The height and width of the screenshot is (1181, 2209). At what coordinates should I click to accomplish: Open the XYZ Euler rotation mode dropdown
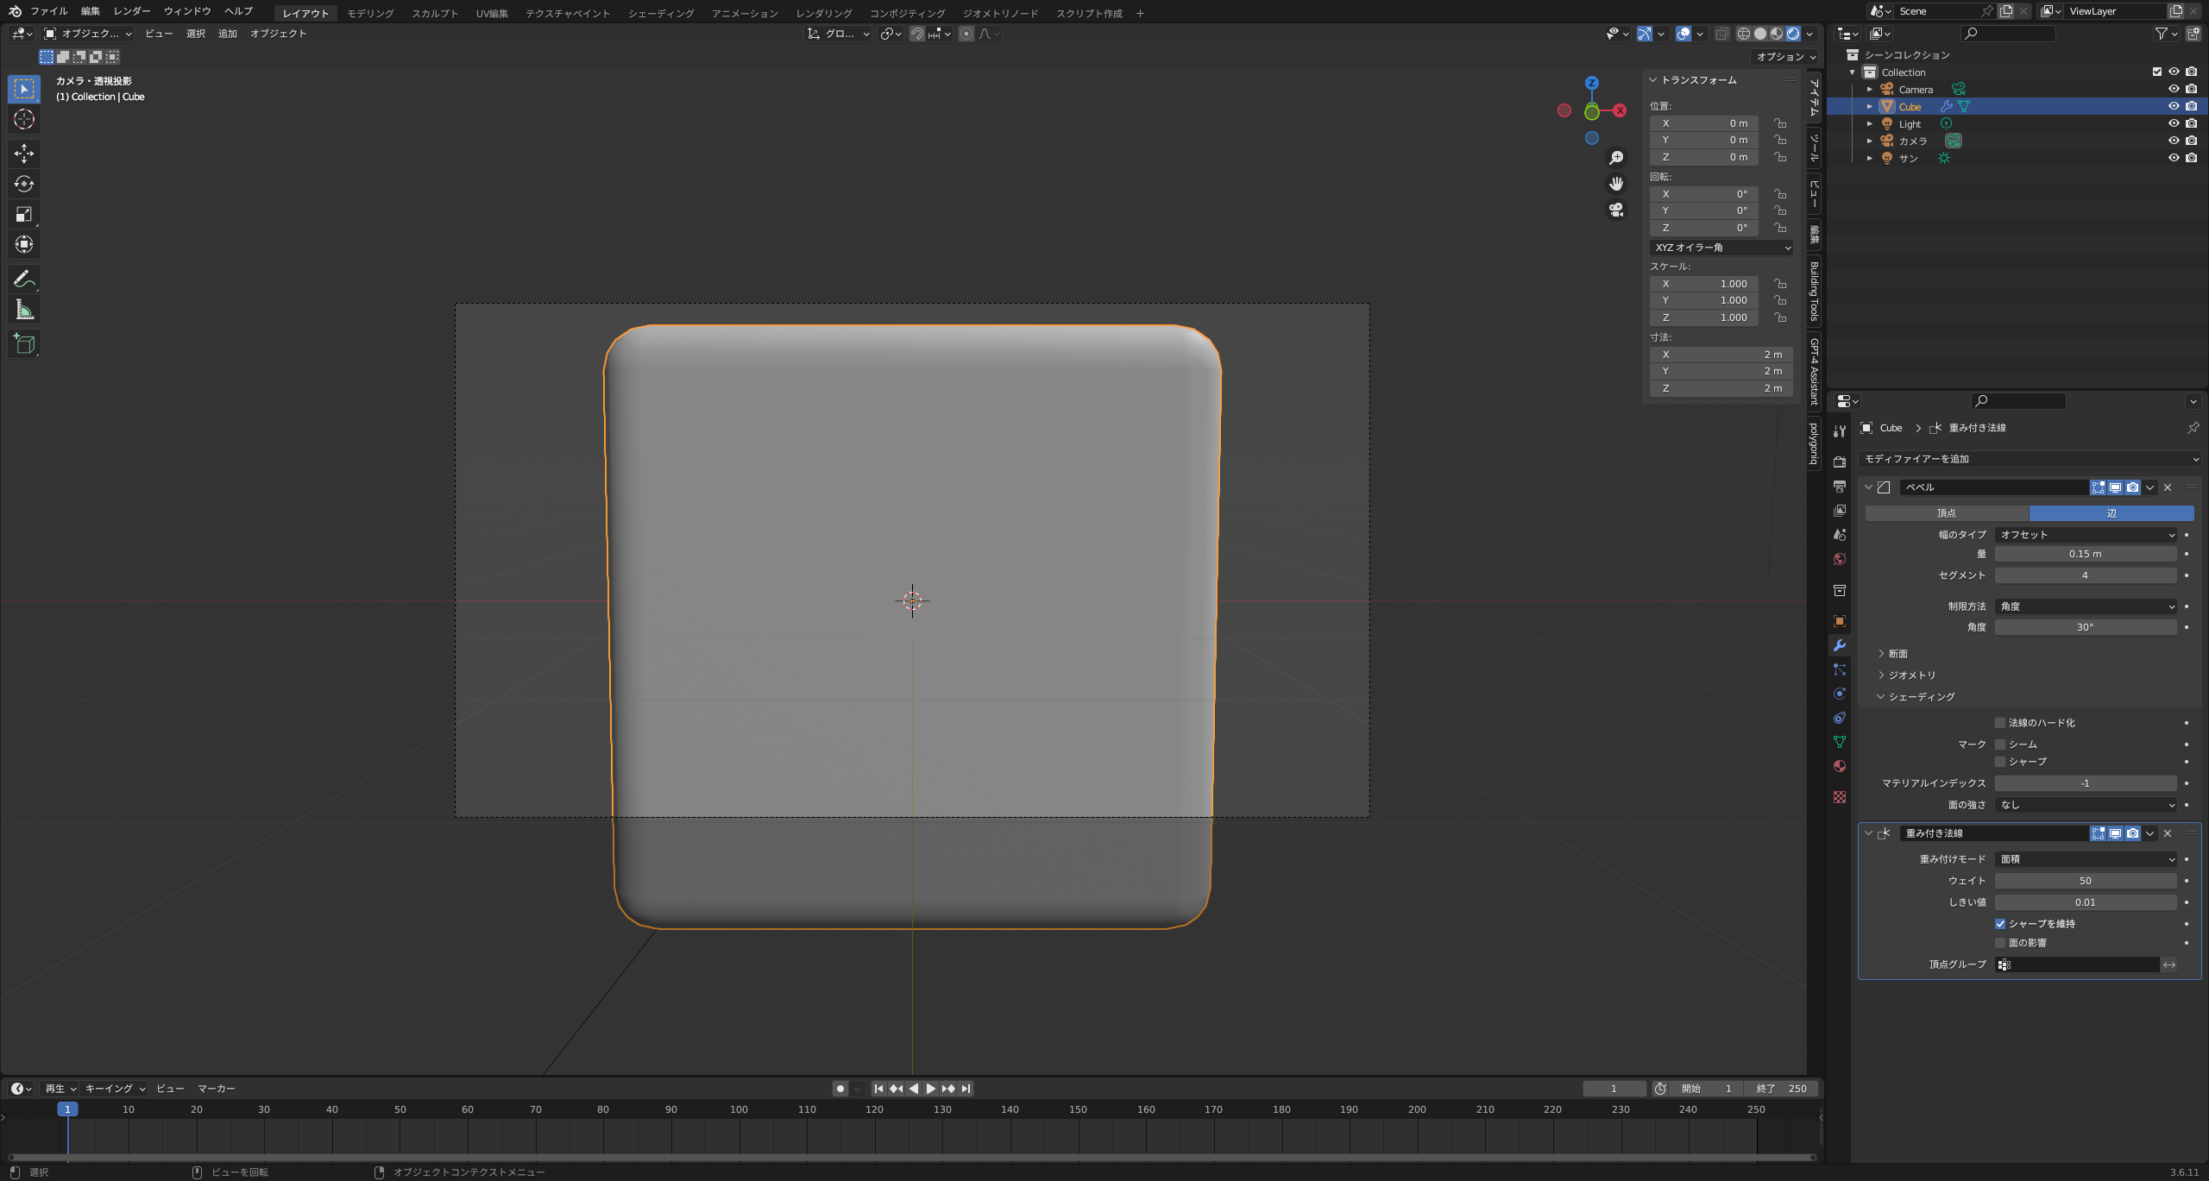coord(1722,248)
